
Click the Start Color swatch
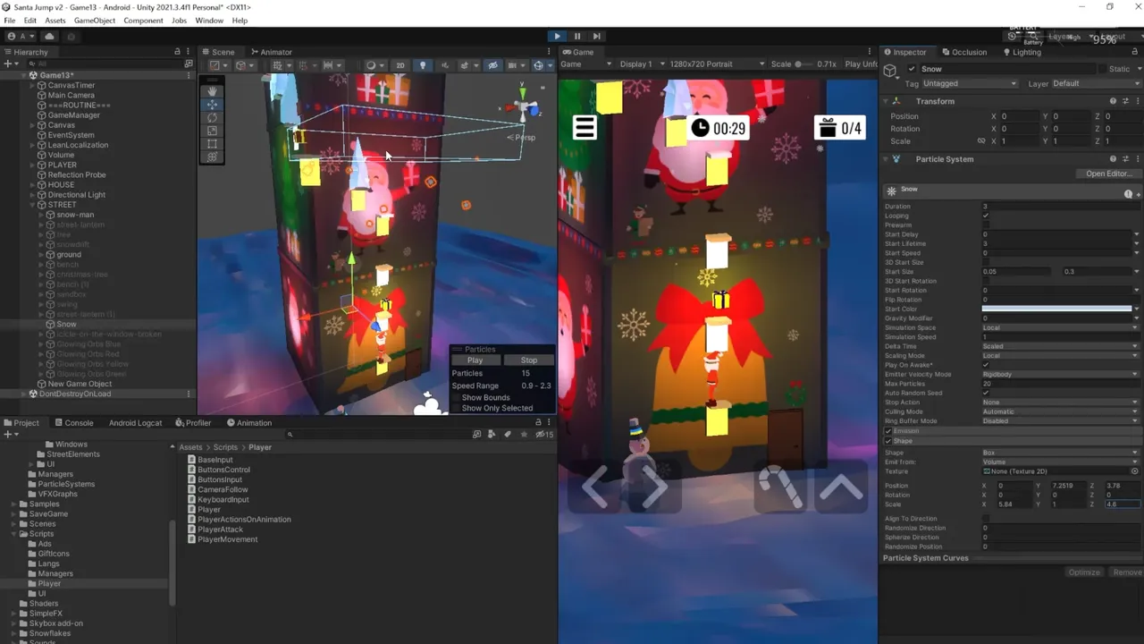(1056, 309)
